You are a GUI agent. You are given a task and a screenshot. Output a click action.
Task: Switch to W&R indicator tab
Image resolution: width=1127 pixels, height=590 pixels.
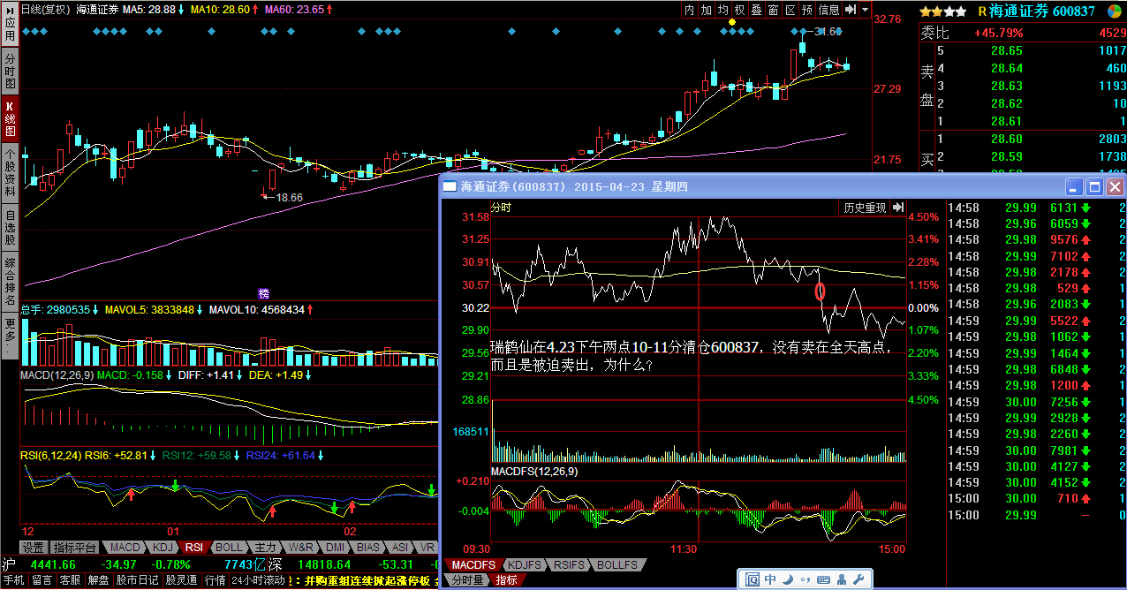tap(301, 548)
